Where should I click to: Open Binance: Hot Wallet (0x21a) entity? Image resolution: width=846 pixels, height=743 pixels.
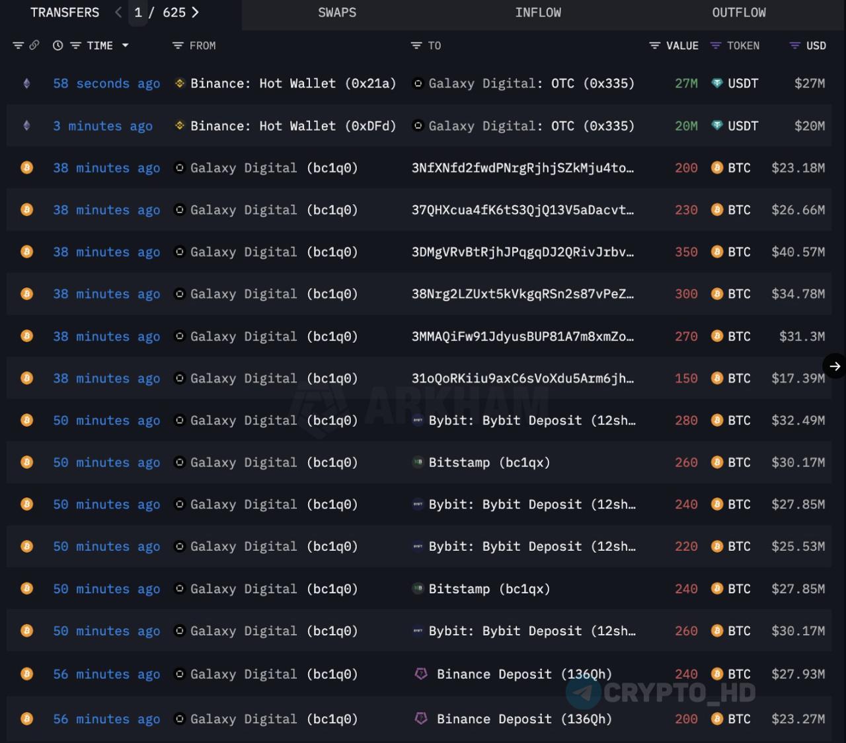coord(293,84)
